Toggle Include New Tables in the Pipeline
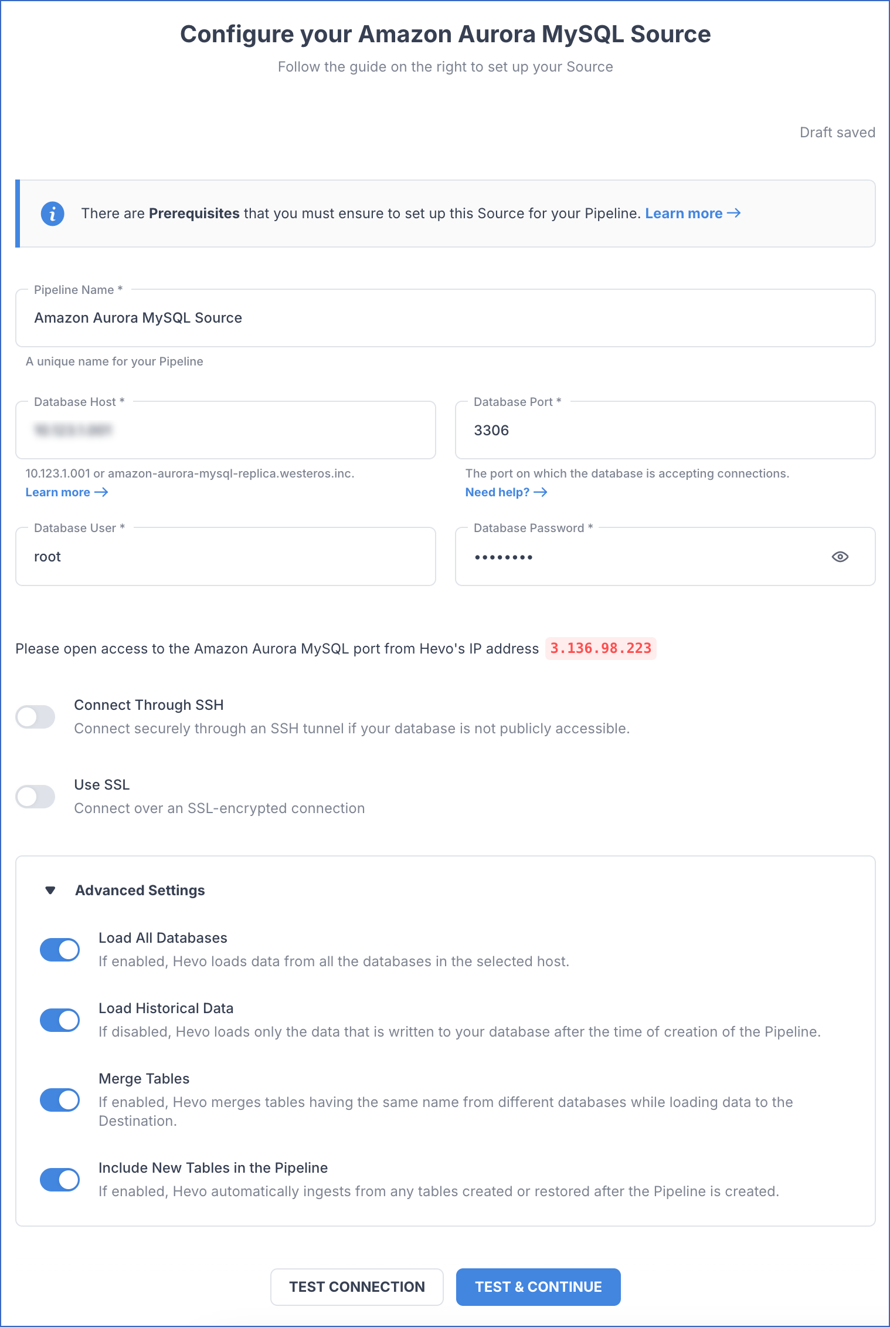Image resolution: width=890 pixels, height=1327 pixels. point(60,1179)
